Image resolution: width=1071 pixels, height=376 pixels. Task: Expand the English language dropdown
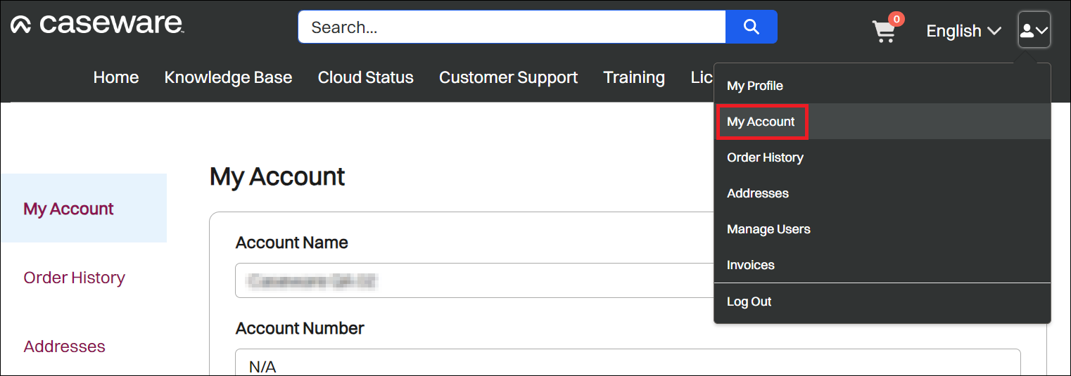pyautogui.click(x=963, y=31)
